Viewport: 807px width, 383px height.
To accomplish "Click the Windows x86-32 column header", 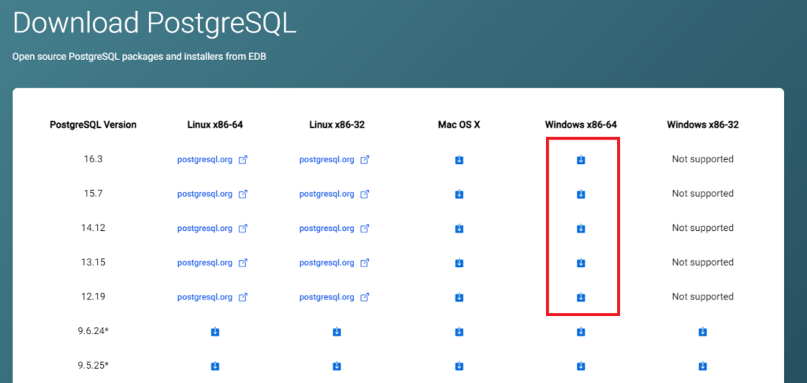I will [702, 125].
